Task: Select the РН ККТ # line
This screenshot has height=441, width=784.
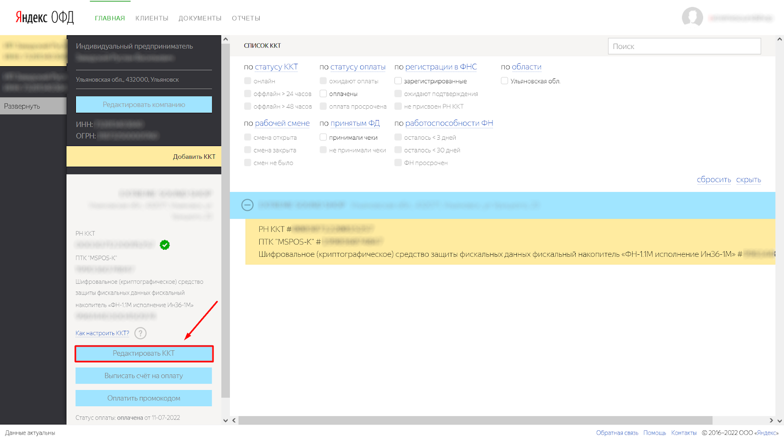Action: 316,229
